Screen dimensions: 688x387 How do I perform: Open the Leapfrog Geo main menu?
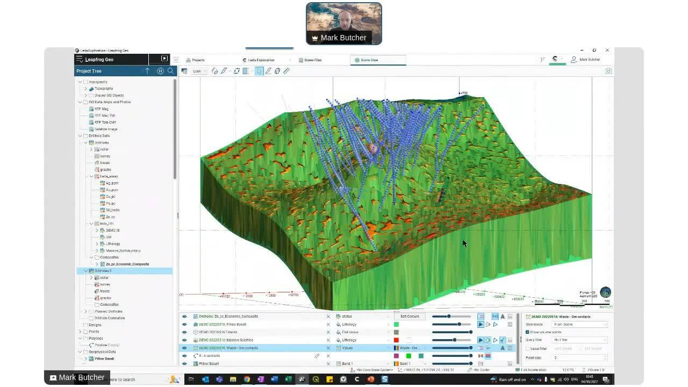[x=80, y=59]
